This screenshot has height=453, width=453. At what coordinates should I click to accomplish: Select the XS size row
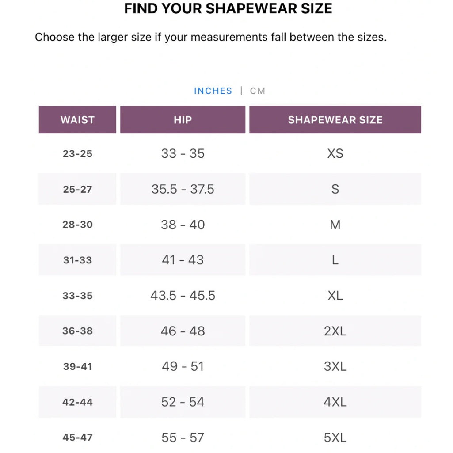click(x=335, y=153)
